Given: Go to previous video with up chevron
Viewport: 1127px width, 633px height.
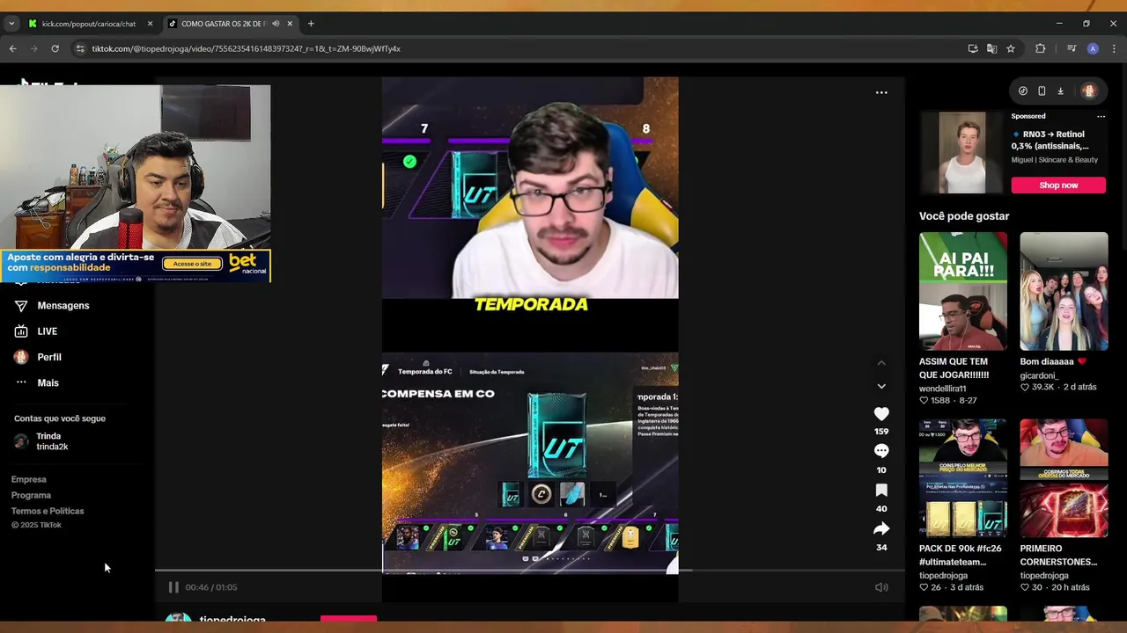Looking at the screenshot, I should coord(881,362).
